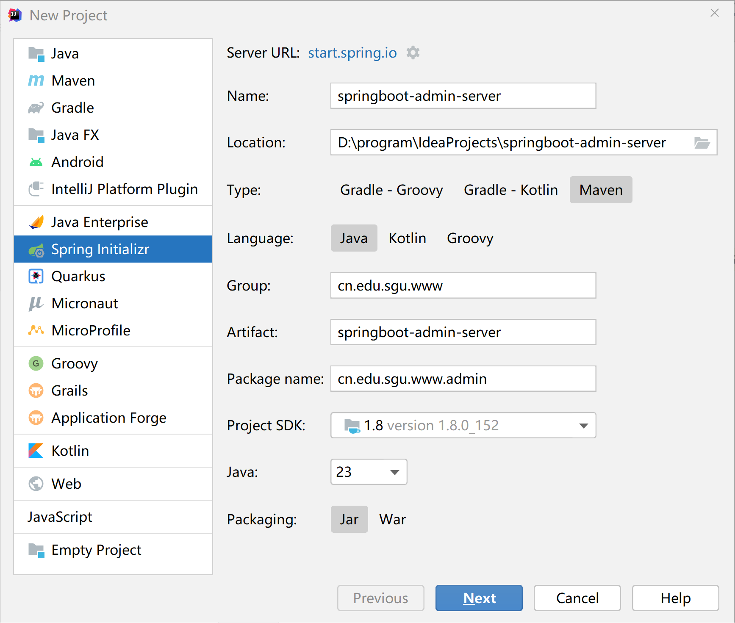The image size is (735, 623).
Task: Click the Android project icon
Action: [x=36, y=161]
